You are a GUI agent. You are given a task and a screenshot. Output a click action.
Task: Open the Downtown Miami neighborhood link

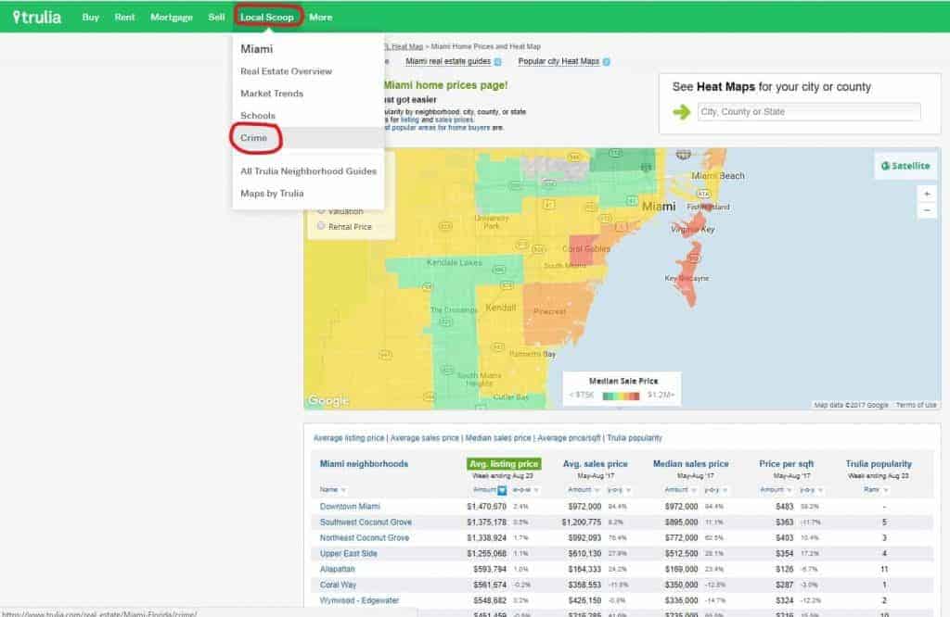tap(353, 506)
